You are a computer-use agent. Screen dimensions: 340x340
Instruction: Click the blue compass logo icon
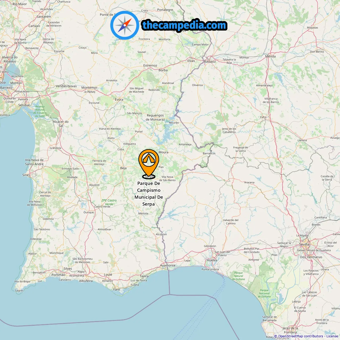tap(125, 25)
